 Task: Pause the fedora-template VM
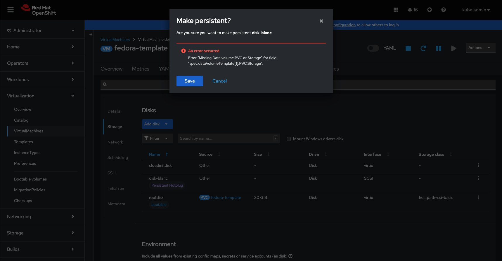[x=439, y=48]
